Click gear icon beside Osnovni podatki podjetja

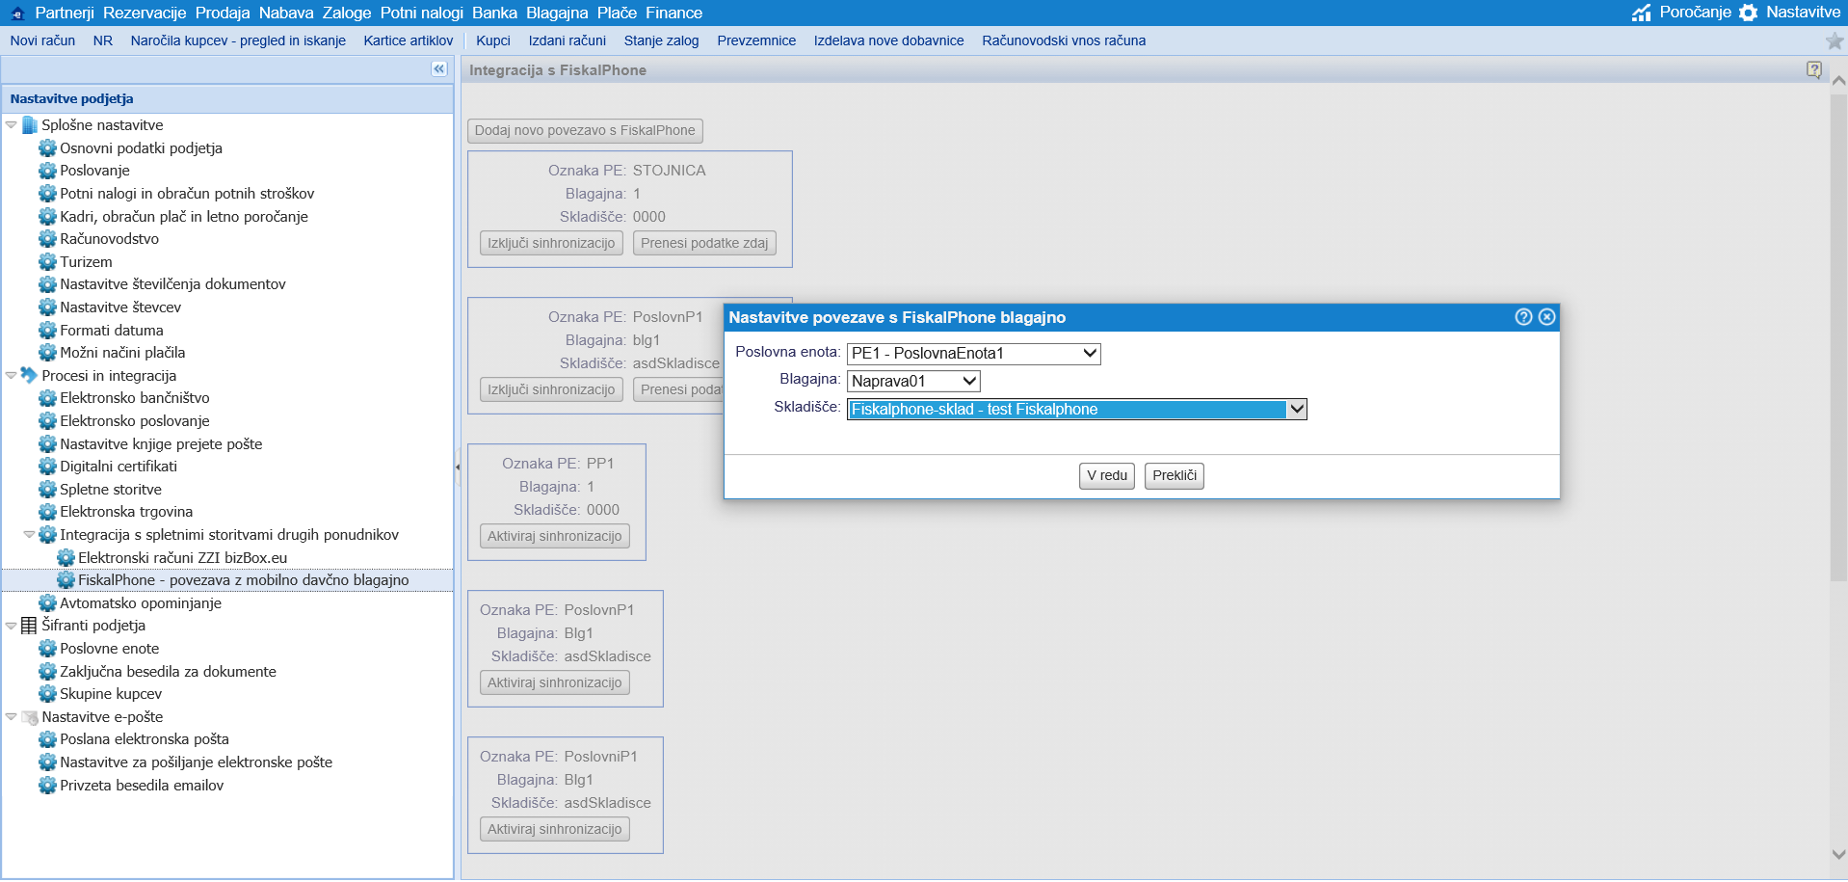[47, 148]
